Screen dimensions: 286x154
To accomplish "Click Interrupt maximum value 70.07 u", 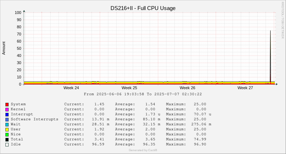I will click(203, 114).
